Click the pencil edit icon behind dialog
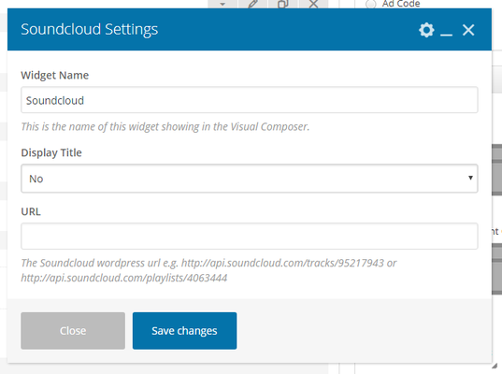Screen dimensions: 502x374 tap(252, 4)
